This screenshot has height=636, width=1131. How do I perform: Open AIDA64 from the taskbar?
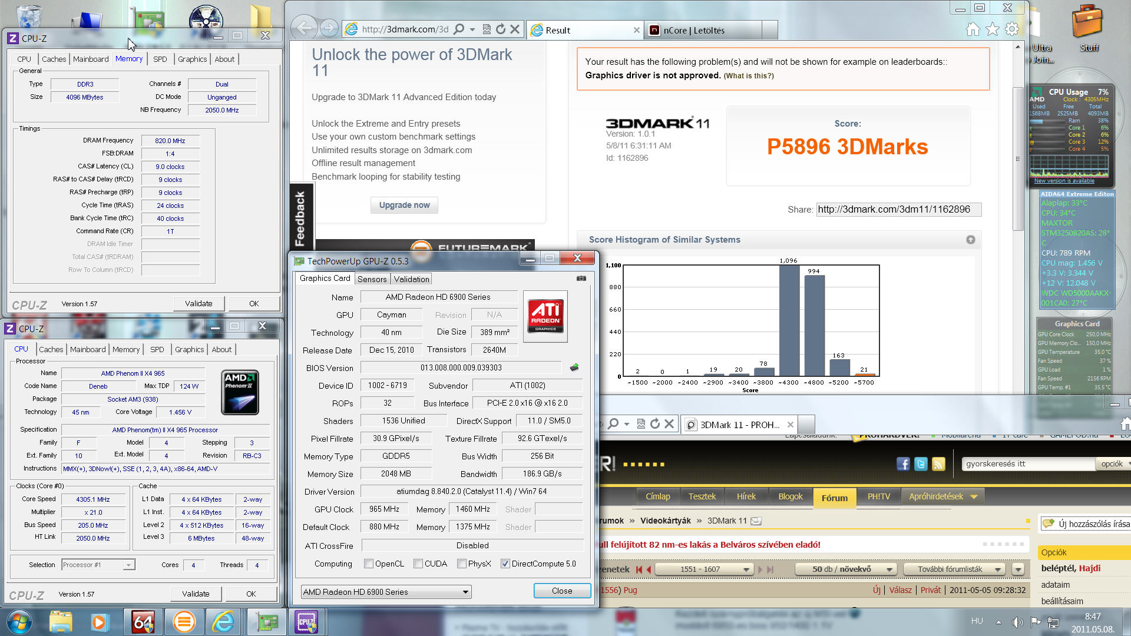pos(143,622)
